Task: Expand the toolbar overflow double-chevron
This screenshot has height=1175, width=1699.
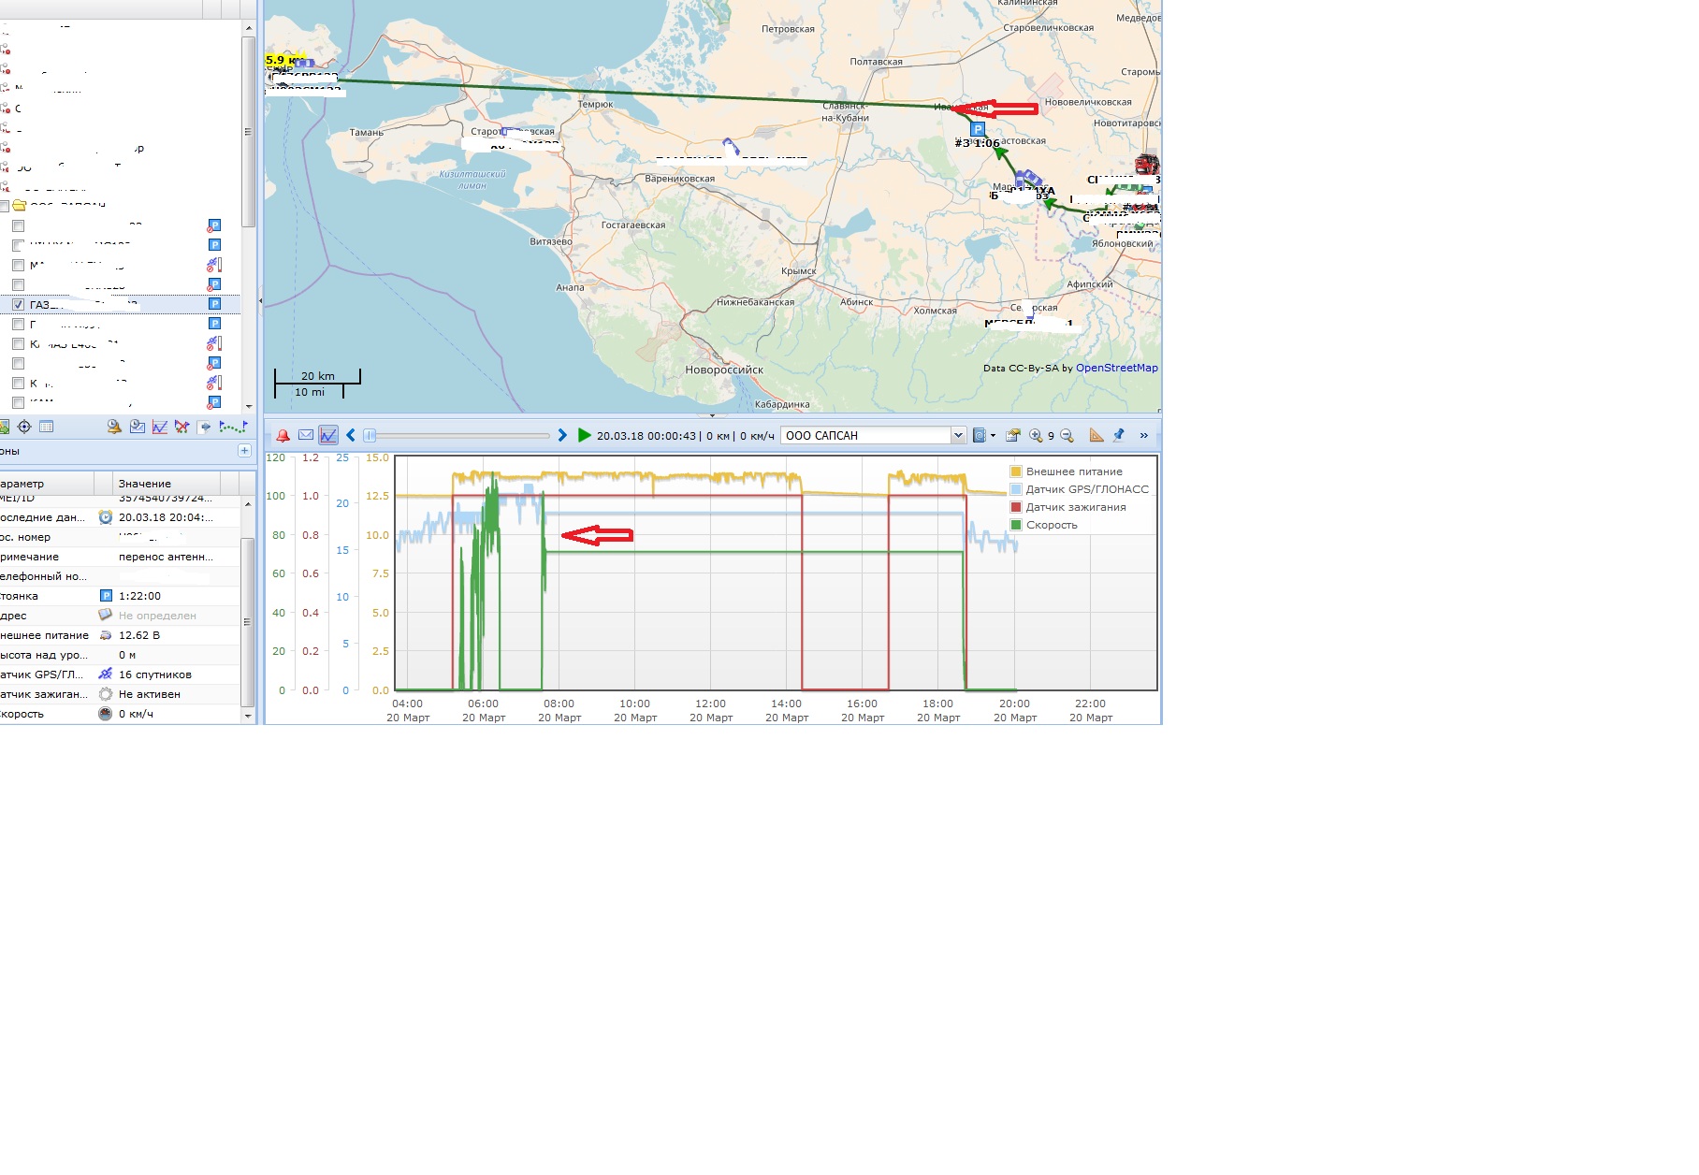Action: click(1143, 436)
